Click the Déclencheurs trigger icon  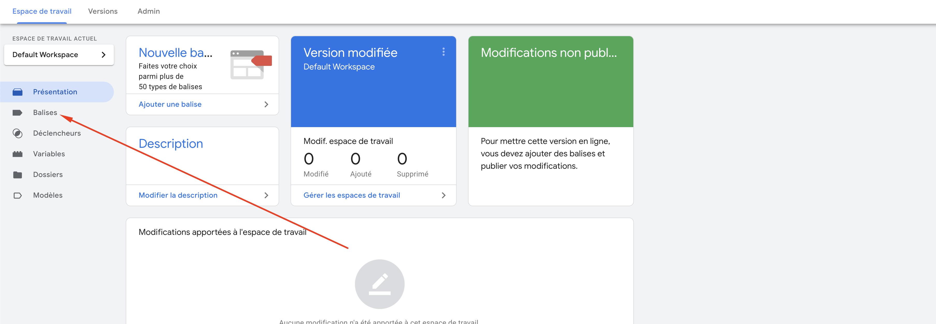coord(17,134)
